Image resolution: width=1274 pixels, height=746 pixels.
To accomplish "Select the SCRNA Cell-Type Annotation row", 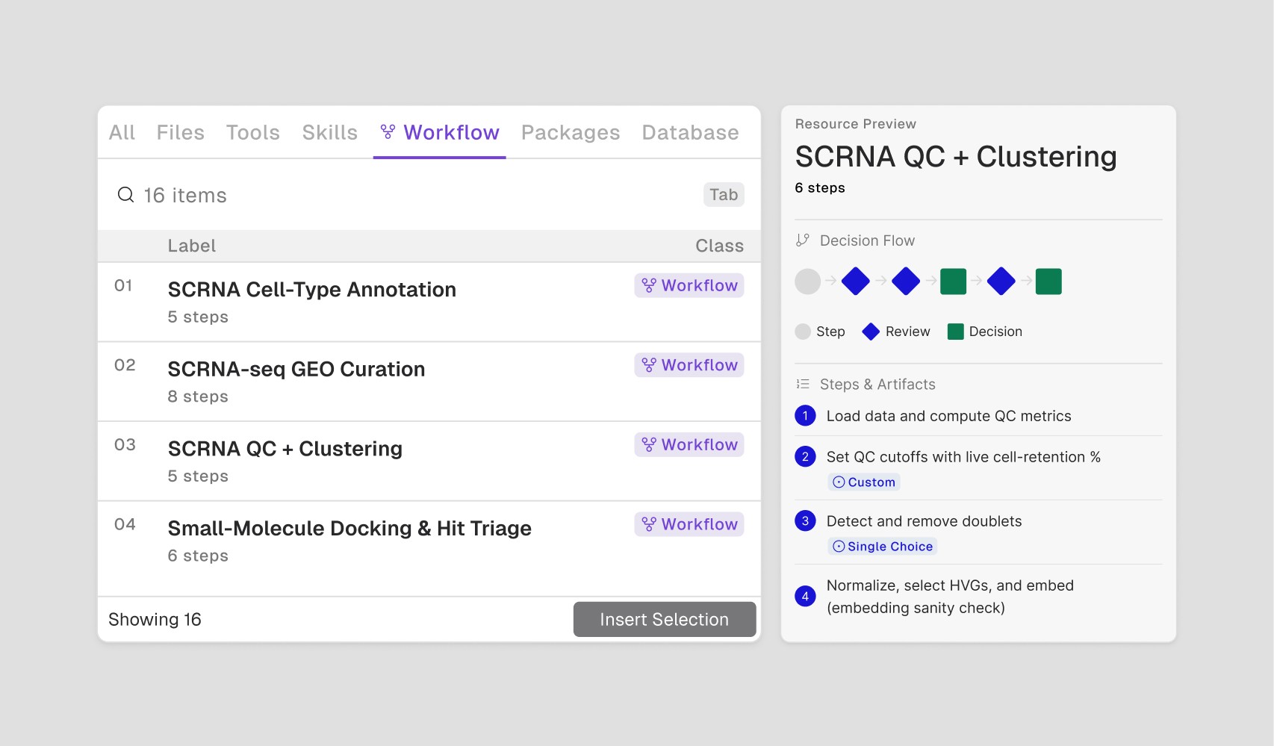I will pos(429,302).
